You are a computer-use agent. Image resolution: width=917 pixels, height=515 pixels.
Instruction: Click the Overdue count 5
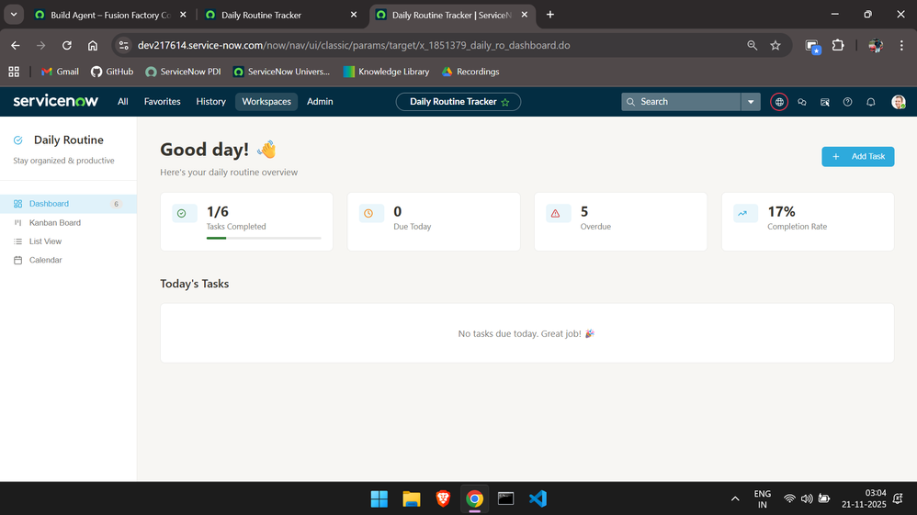584,212
